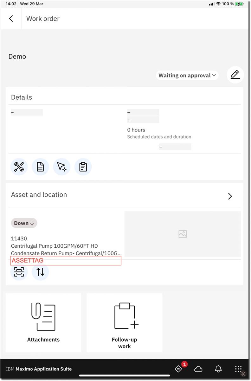This screenshot has width=251, height=381.
Task: Open the wrench and screwdriver icon
Action: [19, 167]
